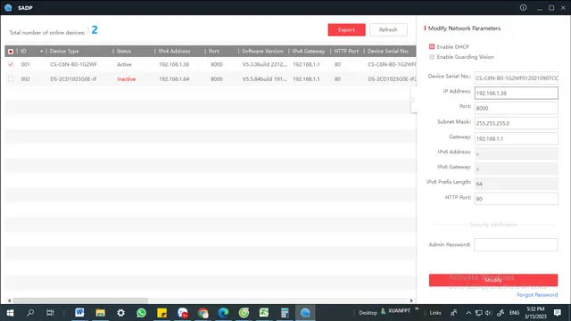Click the table scrollbar right arrow
571x321 pixels.
click(x=411, y=300)
